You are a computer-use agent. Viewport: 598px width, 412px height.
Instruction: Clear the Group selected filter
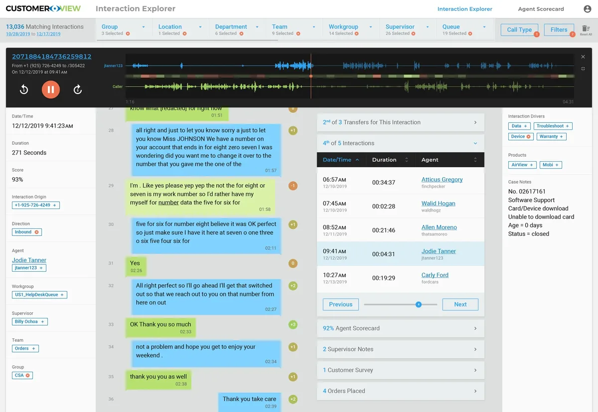coord(128,34)
